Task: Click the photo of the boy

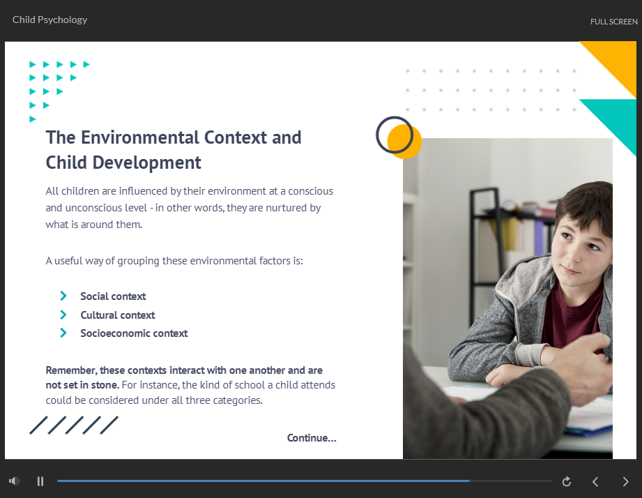Action: (507, 300)
